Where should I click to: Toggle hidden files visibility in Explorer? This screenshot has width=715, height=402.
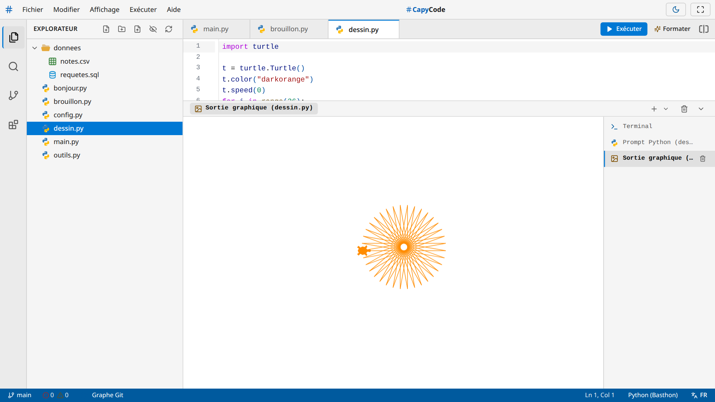click(153, 29)
